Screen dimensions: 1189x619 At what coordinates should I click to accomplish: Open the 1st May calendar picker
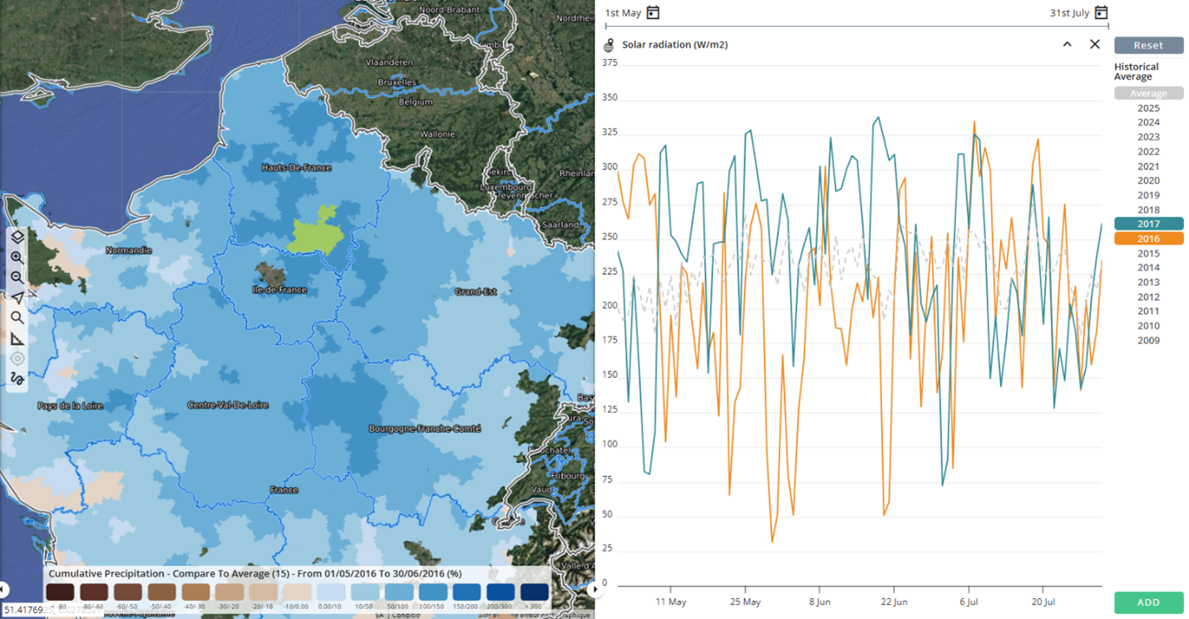click(654, 12)
